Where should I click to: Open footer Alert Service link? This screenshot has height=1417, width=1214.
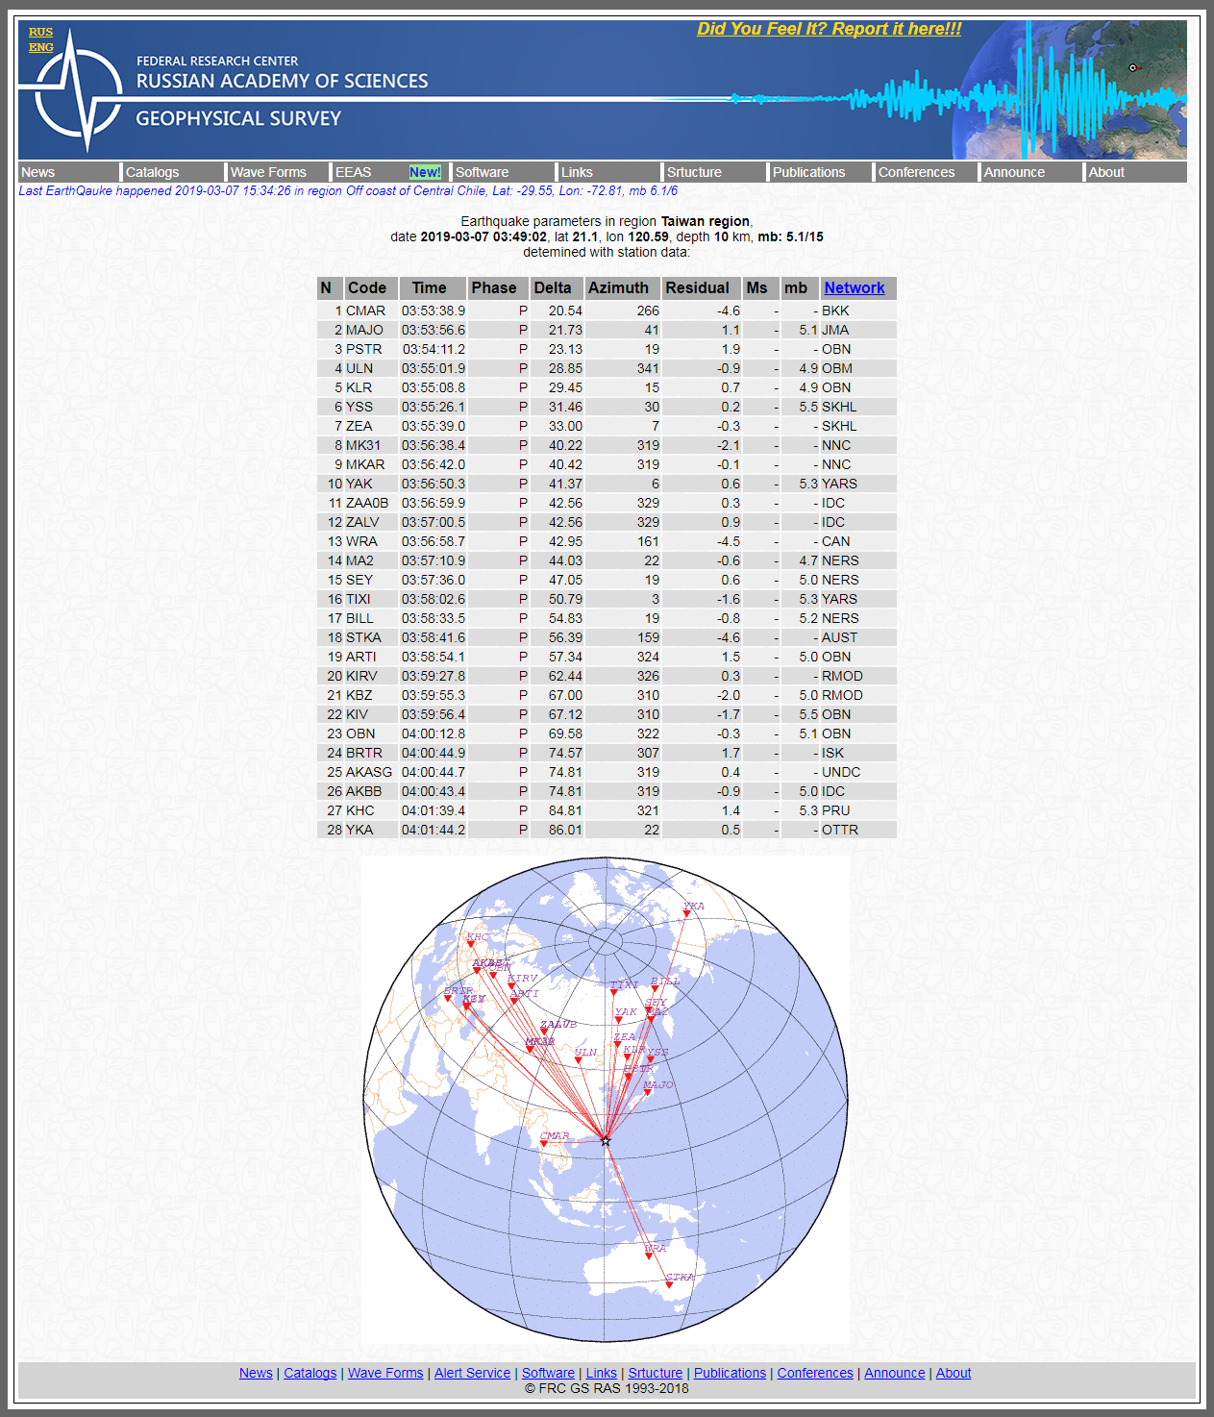[472, 1373]
